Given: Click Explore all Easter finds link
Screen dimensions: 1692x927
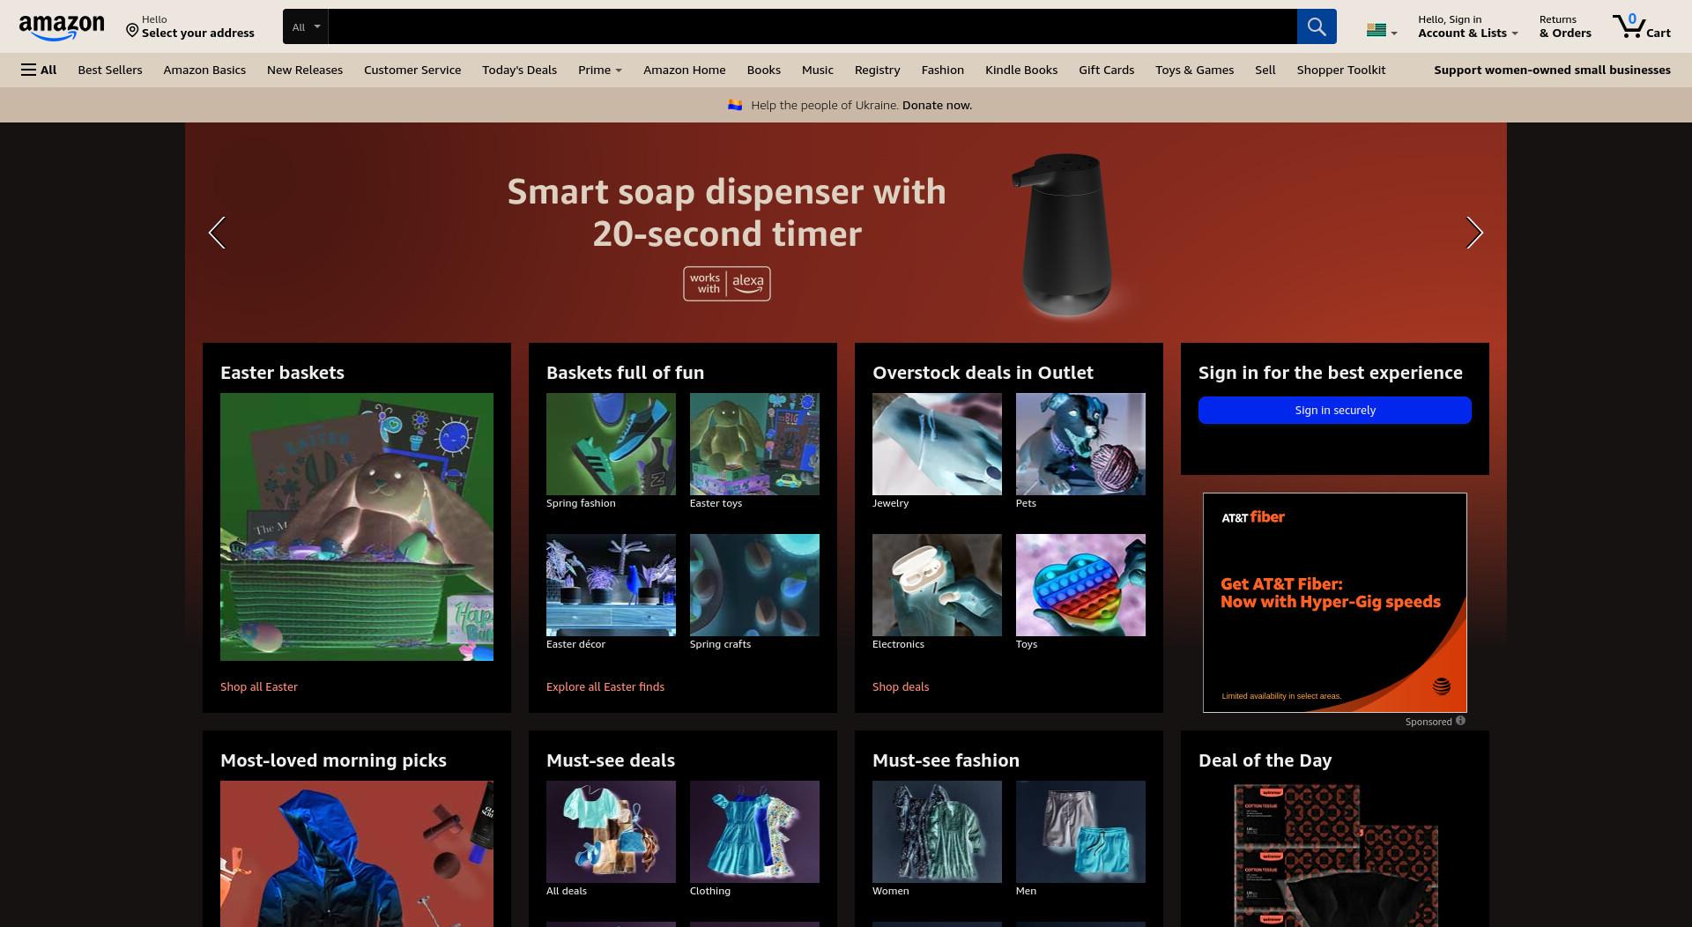Looking at the screenshot, I should 605,686.
